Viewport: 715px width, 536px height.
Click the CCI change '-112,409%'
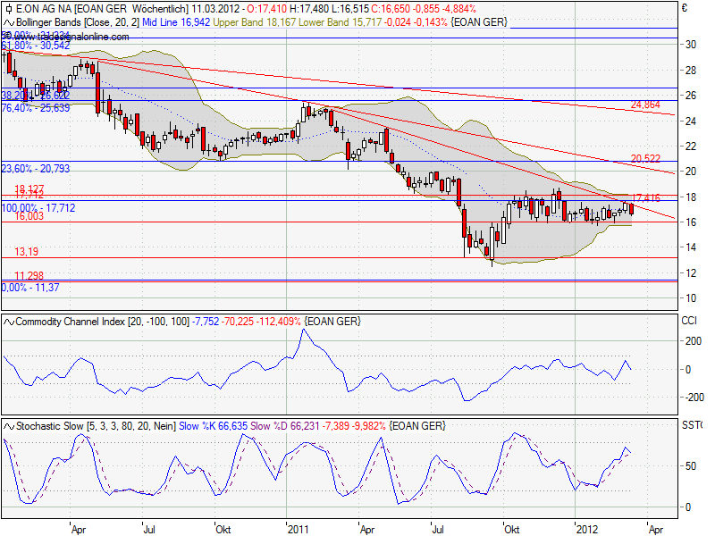click(279, 322)
